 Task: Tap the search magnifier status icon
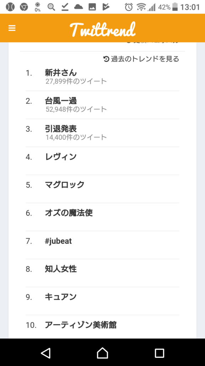click(51, 7)
